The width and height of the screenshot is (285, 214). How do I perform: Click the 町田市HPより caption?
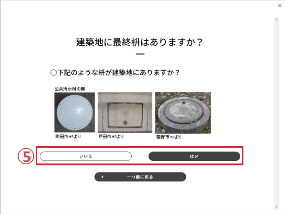68,136
